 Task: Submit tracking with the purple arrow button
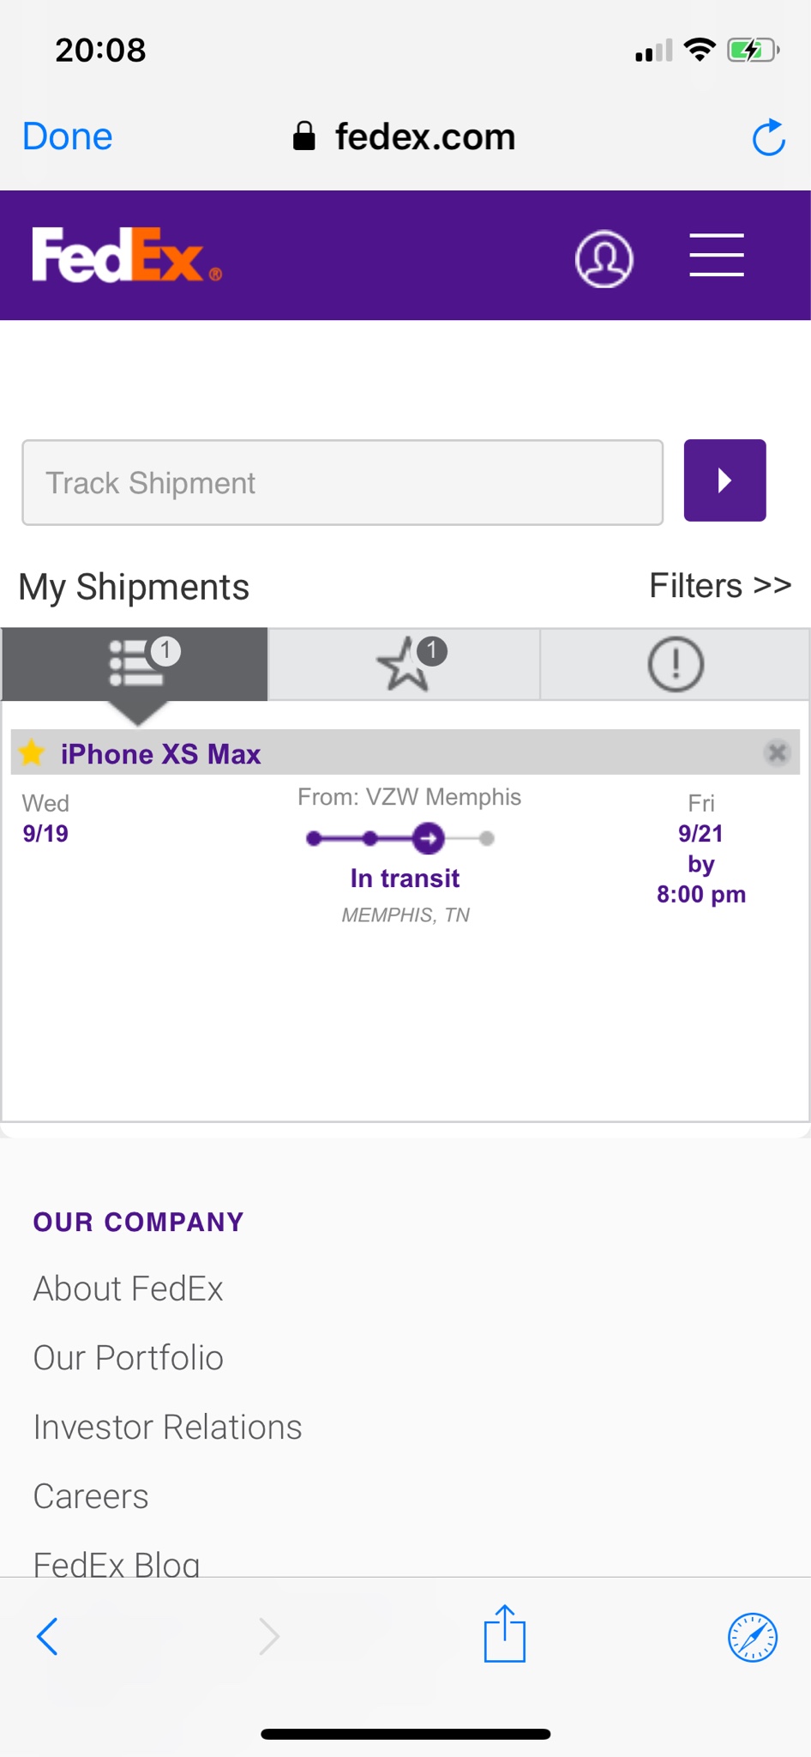(x=724, y=480)
